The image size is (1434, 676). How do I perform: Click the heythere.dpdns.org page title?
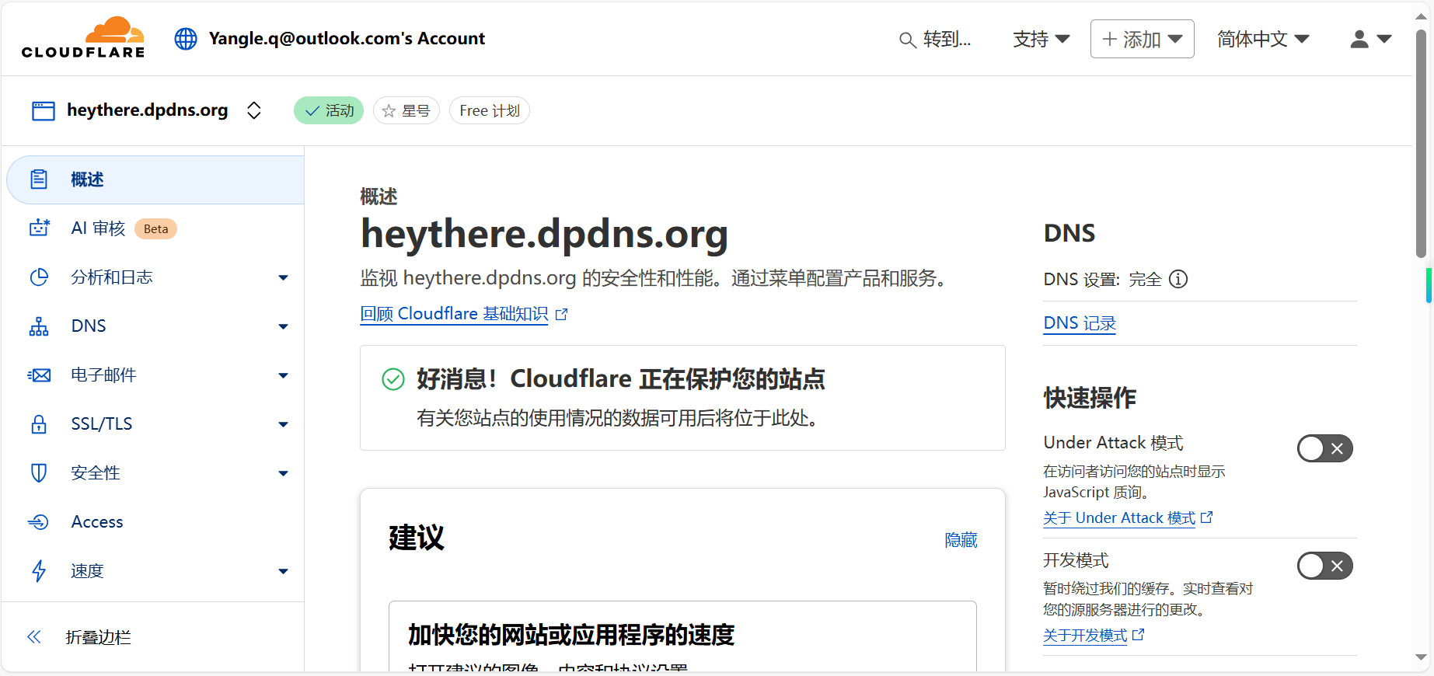[544, 234]
